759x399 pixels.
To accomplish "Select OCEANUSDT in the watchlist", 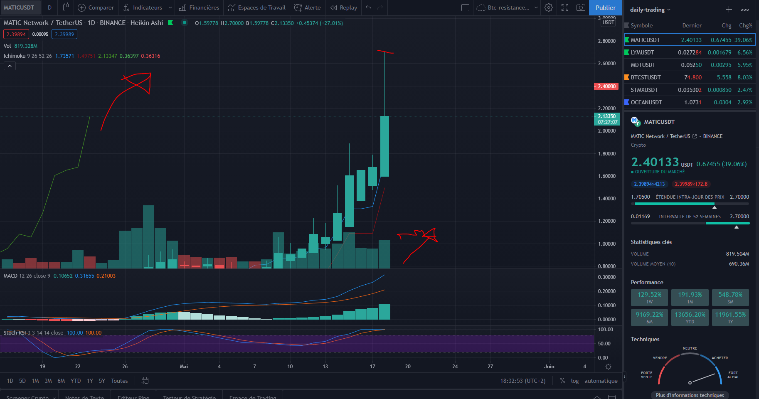I will point(690,102).
